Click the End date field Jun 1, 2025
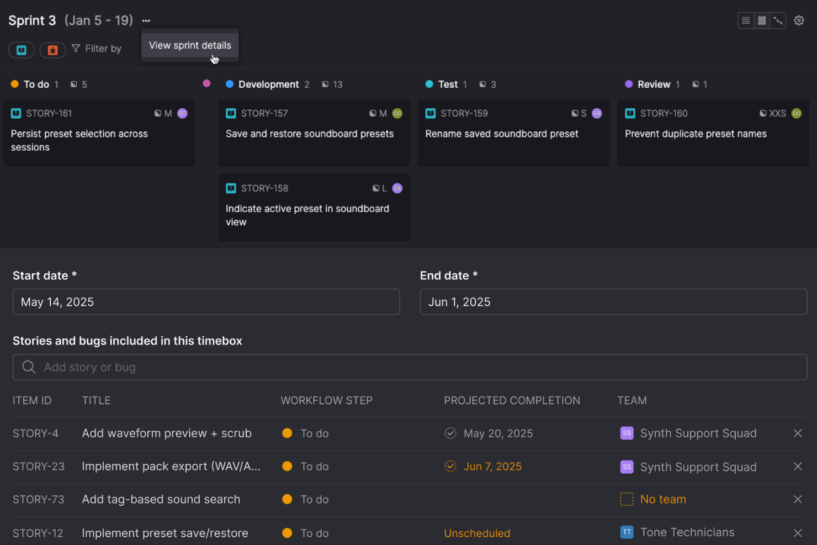This screenshot has height=545, width=817. click(x=614, y=302)
